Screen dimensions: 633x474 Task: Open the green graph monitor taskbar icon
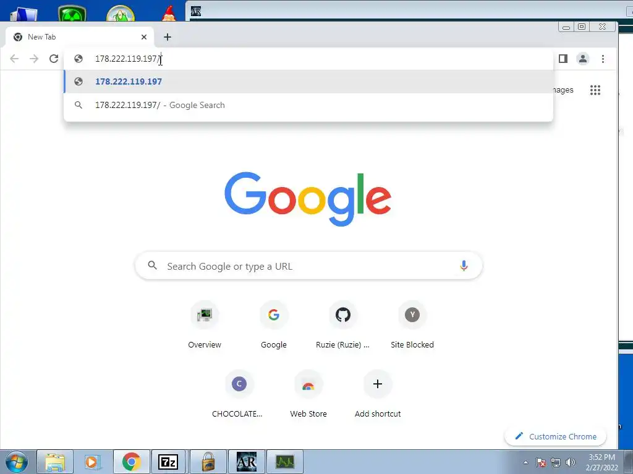[284, 462]
